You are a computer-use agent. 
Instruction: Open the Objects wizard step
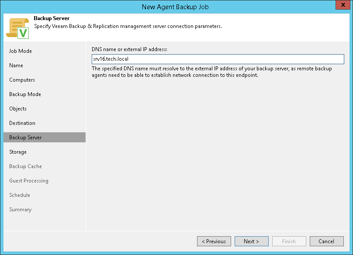coord(18,109)
